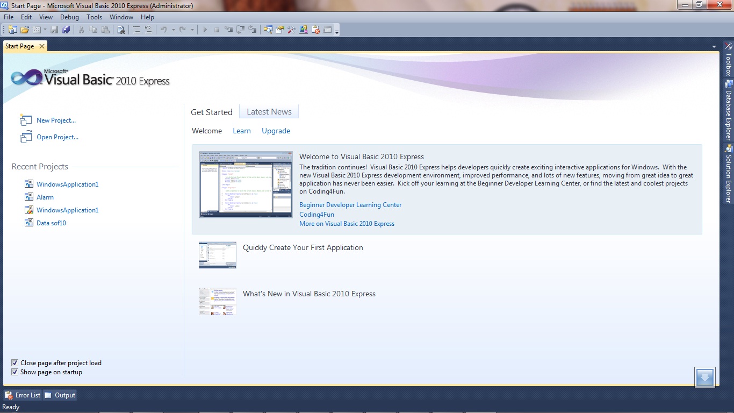The height and width of the screenshot is (413, 734).
Task: Select the Get Started tab
Action: 212,112
